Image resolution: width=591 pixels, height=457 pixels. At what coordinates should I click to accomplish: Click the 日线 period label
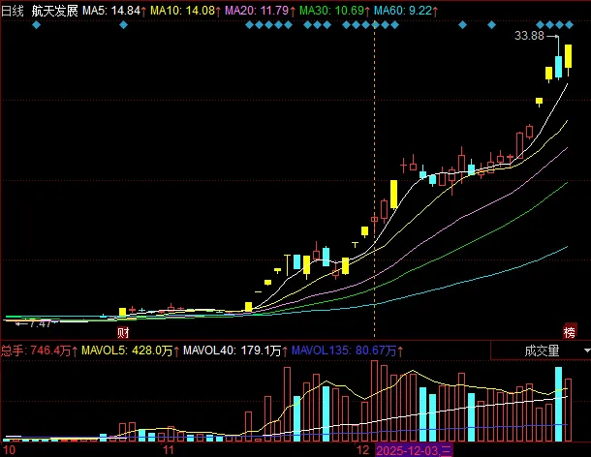[x=12, y=11]
